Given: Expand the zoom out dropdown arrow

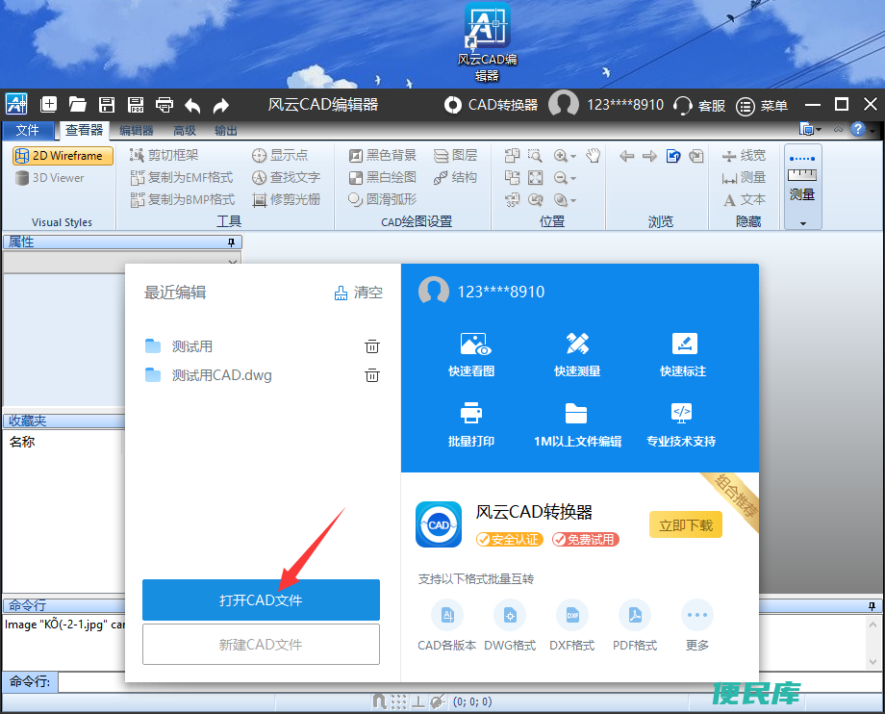Looking at the screenshot, I should click(573, 179).
